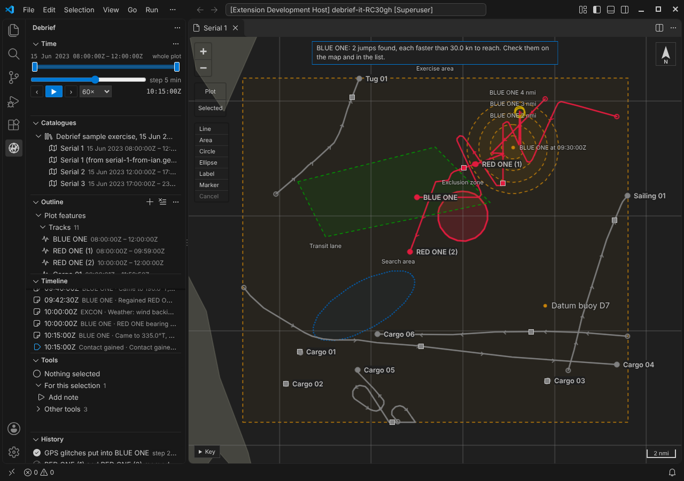The height and width of the screenshot is (481, 684).
Task: Open the Extensions view
Action: [x=14, y=125]
